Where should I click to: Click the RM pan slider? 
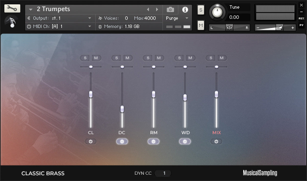[x=154, y=67]
